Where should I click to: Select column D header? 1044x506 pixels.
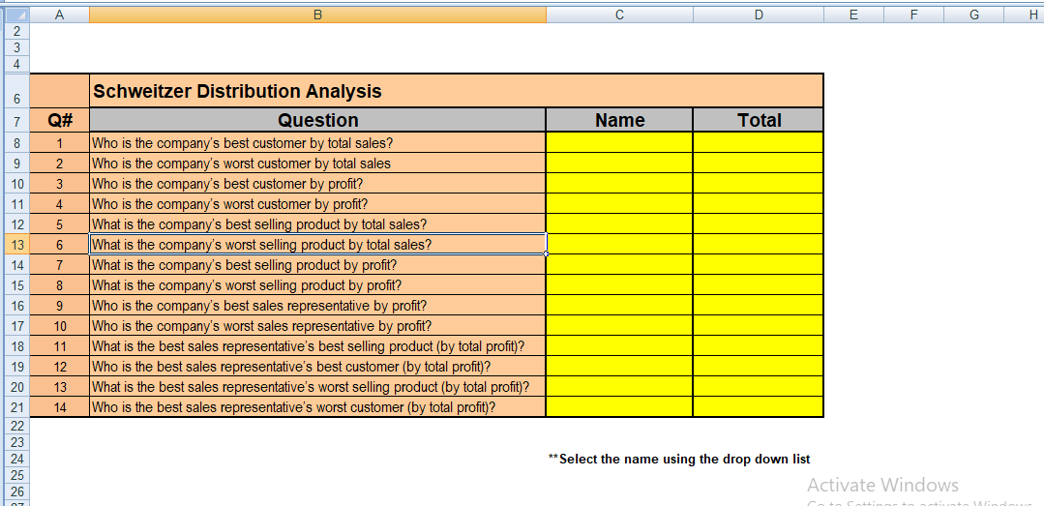coord(759,15)
